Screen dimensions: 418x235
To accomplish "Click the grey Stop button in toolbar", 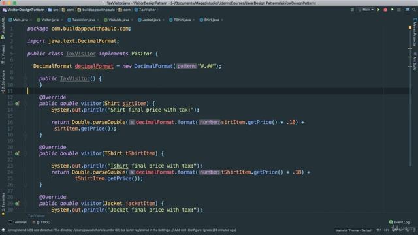I will coord(399,10).
